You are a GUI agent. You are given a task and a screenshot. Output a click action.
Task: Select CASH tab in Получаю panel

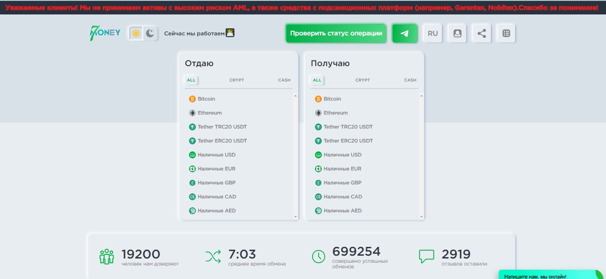(x=410, y=80)
